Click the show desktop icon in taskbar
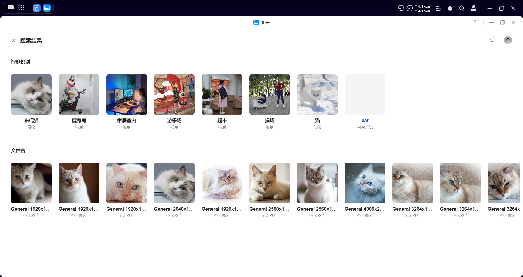The height and width of the screenshot is (277, 523). point(11,8)
